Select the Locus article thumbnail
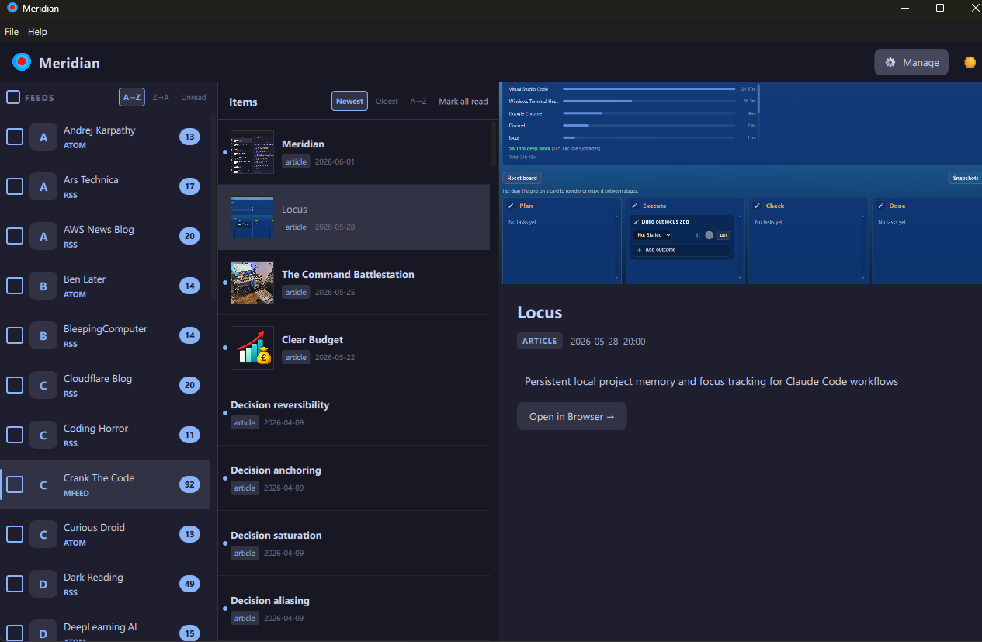Image resolution: width=982 pixels, height=642 pixels. pyautogui.click(x=252, y=217)
